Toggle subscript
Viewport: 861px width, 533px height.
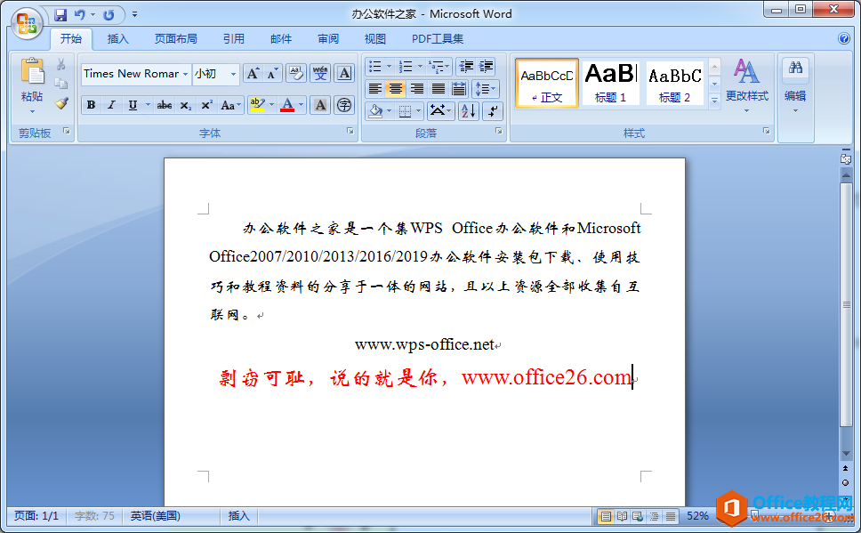coord(186,105)
